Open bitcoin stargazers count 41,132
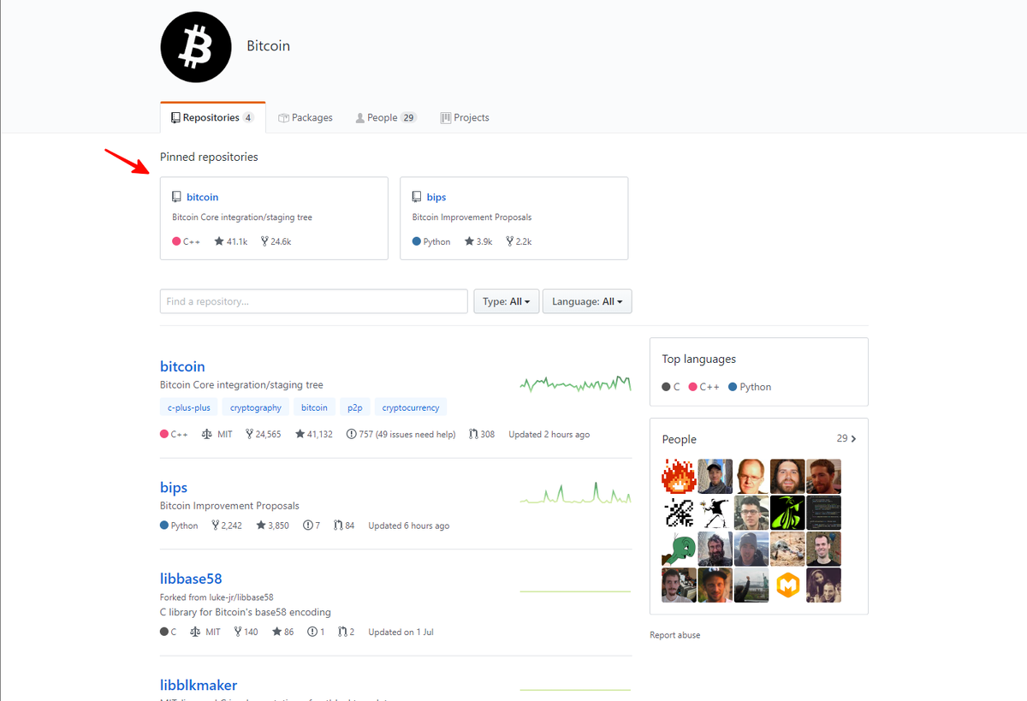 313,434
